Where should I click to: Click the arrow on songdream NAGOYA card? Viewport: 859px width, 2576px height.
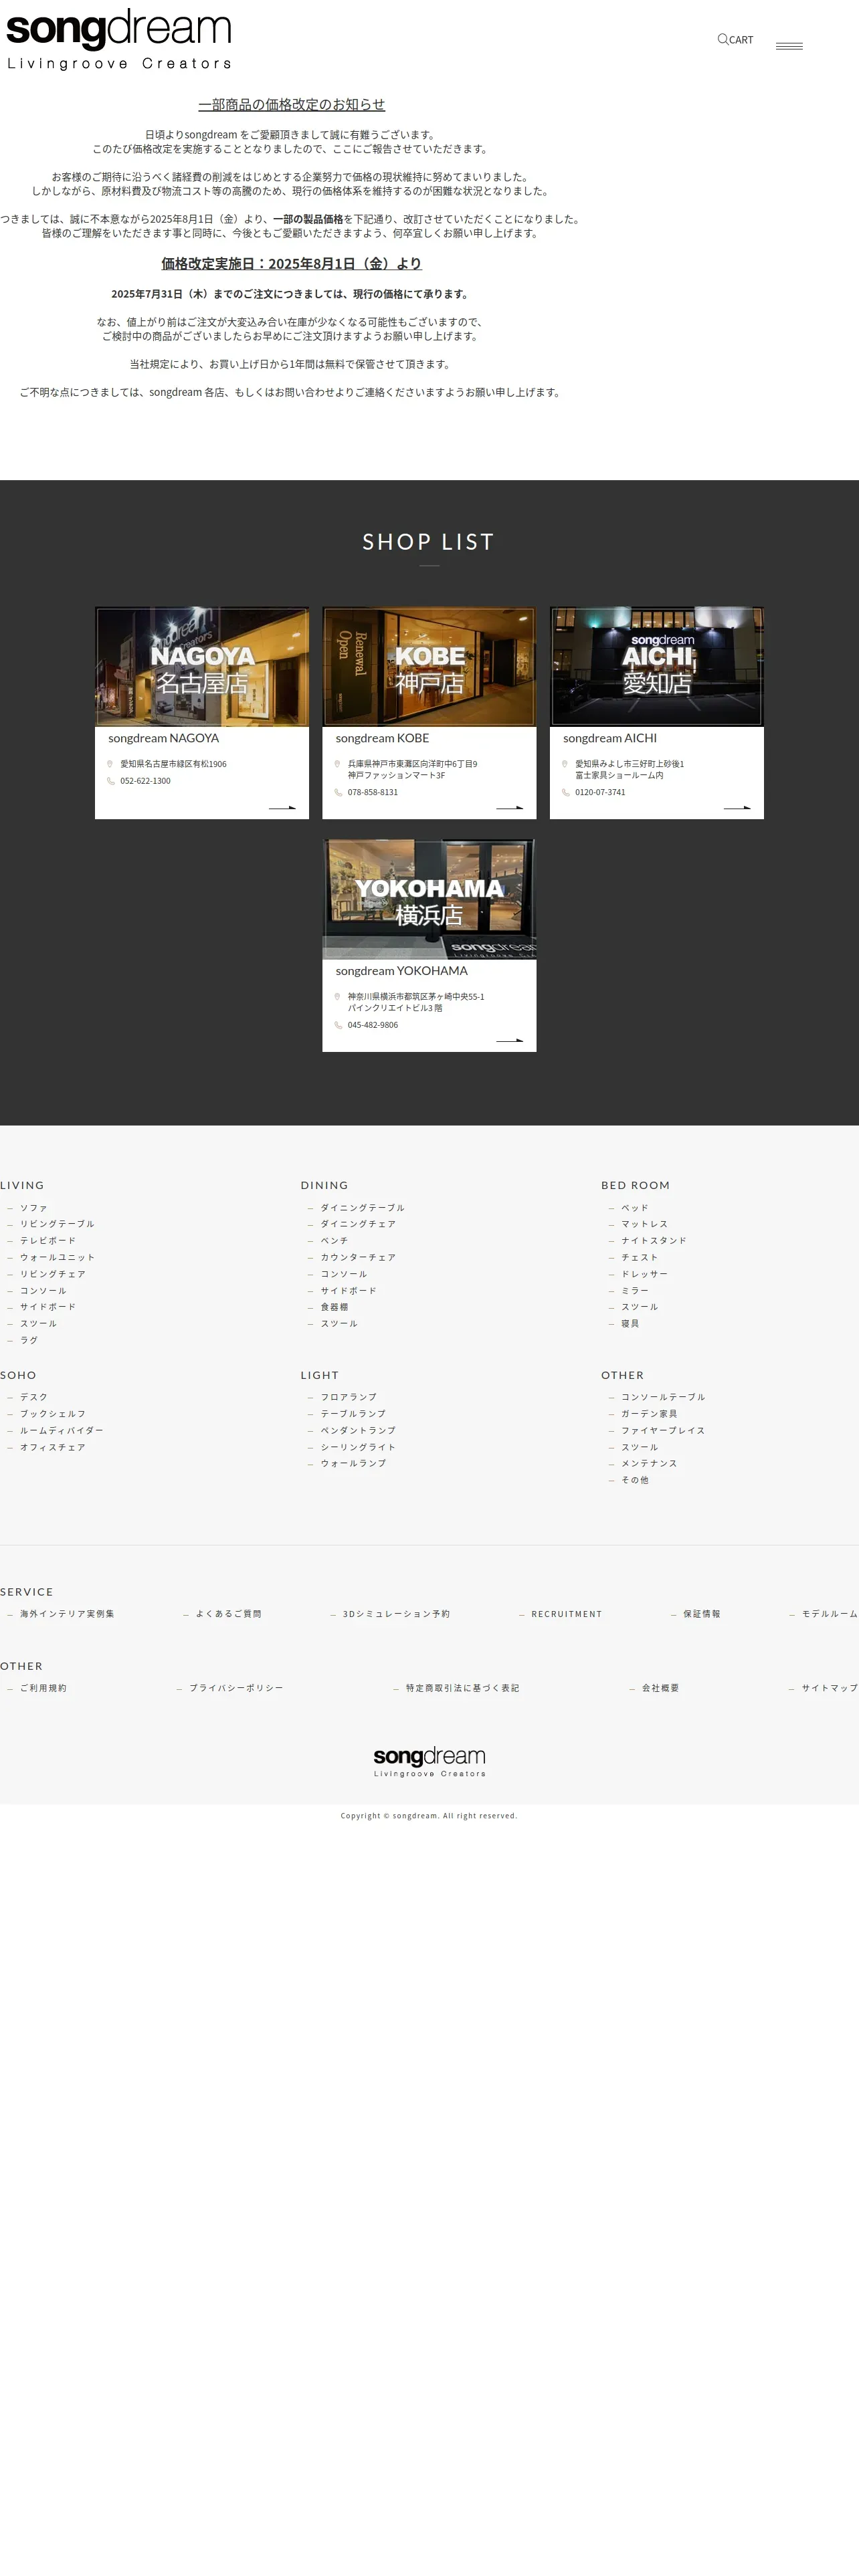coord(282,807)
